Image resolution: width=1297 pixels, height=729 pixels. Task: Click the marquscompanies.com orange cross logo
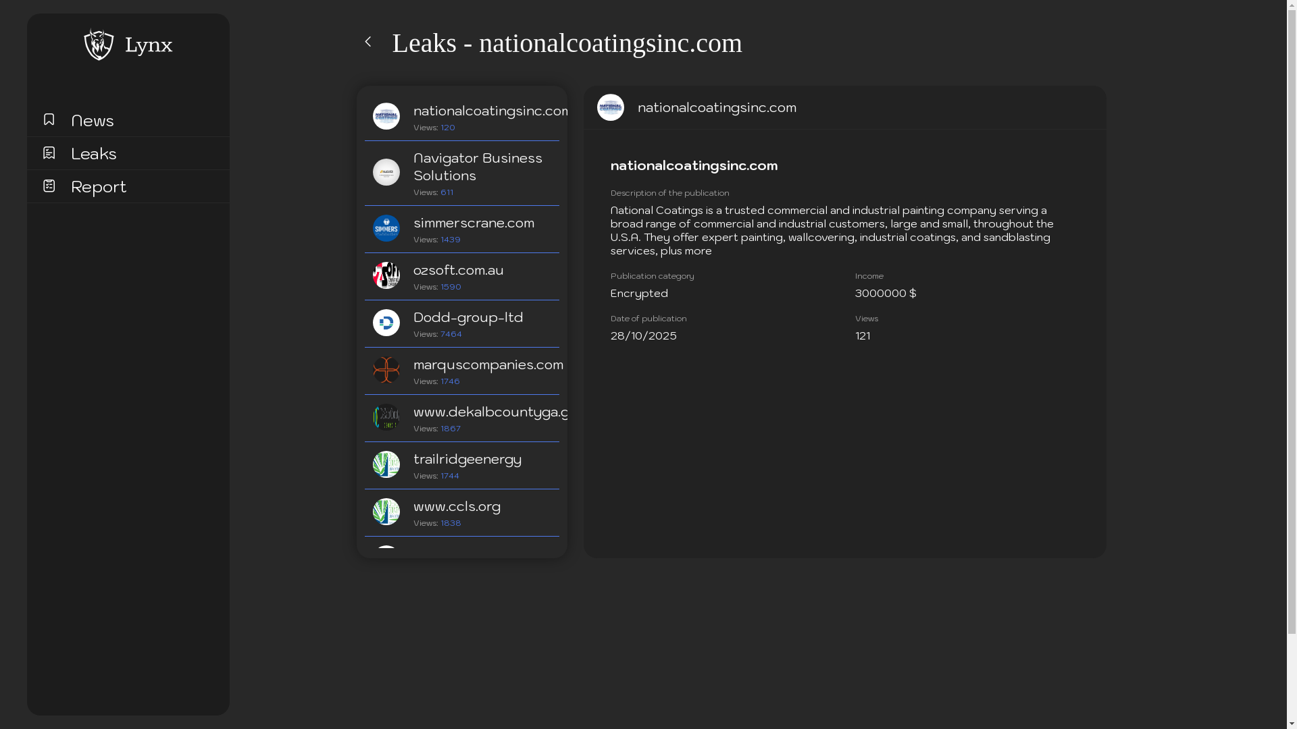(386, 370)
